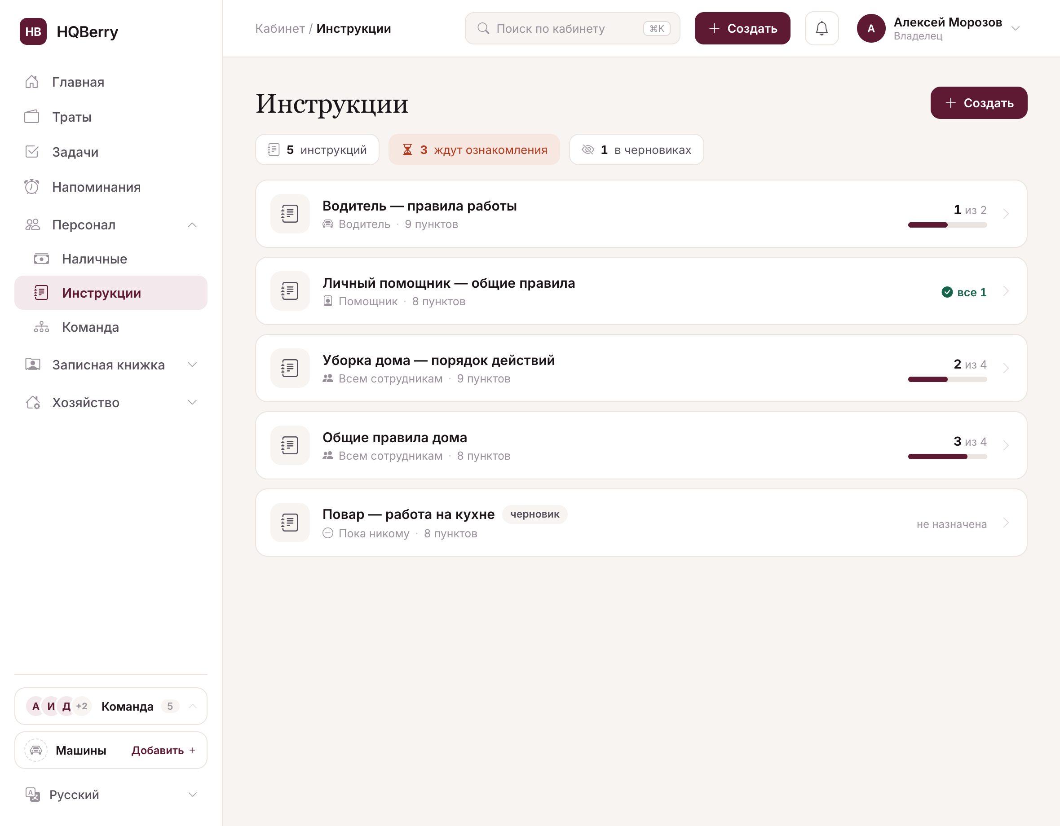Select the active Инструкции sidebar item
1060x826 pixels.
(x=110, y=293)
